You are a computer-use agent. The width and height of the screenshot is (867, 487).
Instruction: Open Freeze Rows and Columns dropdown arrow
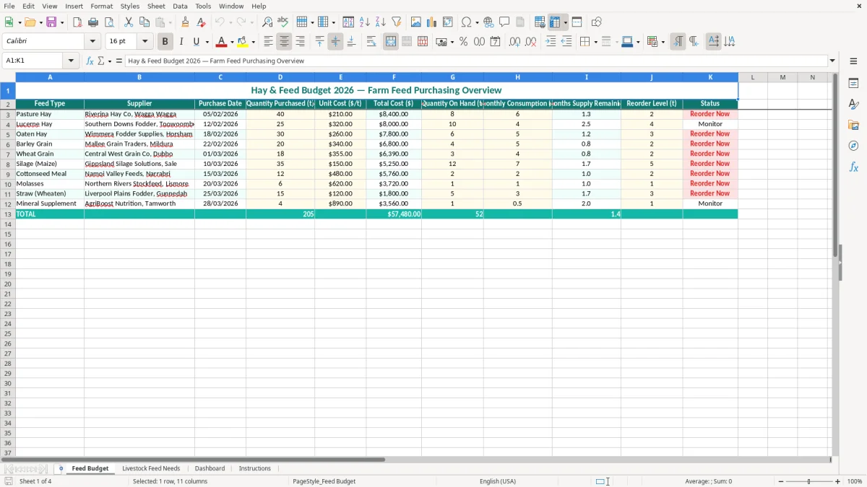[565, 22]
